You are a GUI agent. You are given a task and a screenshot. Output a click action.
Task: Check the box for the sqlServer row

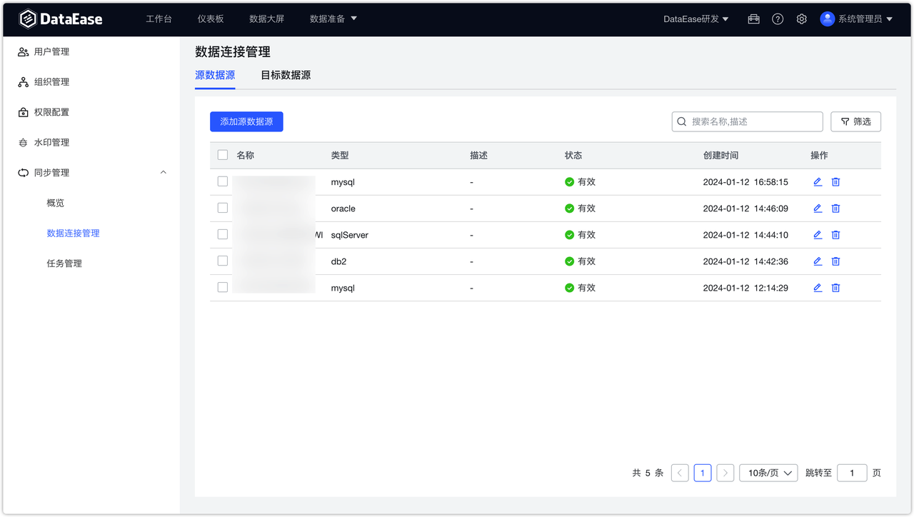pos(223,234)
